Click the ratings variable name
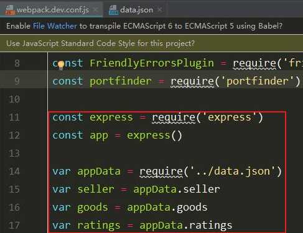Viewport: 303px width, 233px height. [x=99, y=226]
